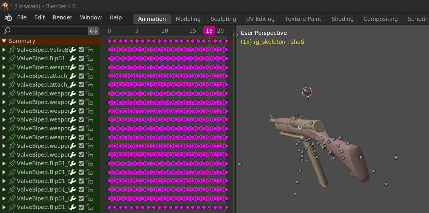Switch to the Sculpting workspace tab
The height and width of the screenshot is (213, 429).
pos(223,19)
